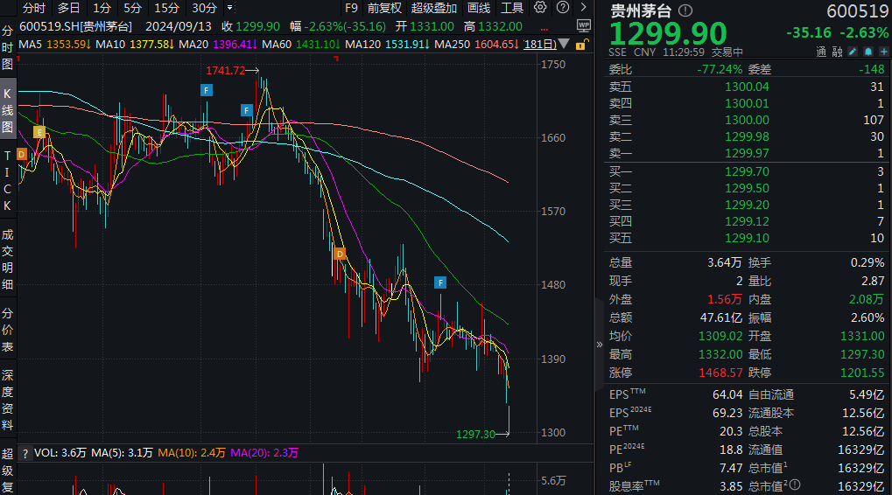Click the 换手 0.29% turnover value
Screen dimensions: 892x495
pos(867,262)
